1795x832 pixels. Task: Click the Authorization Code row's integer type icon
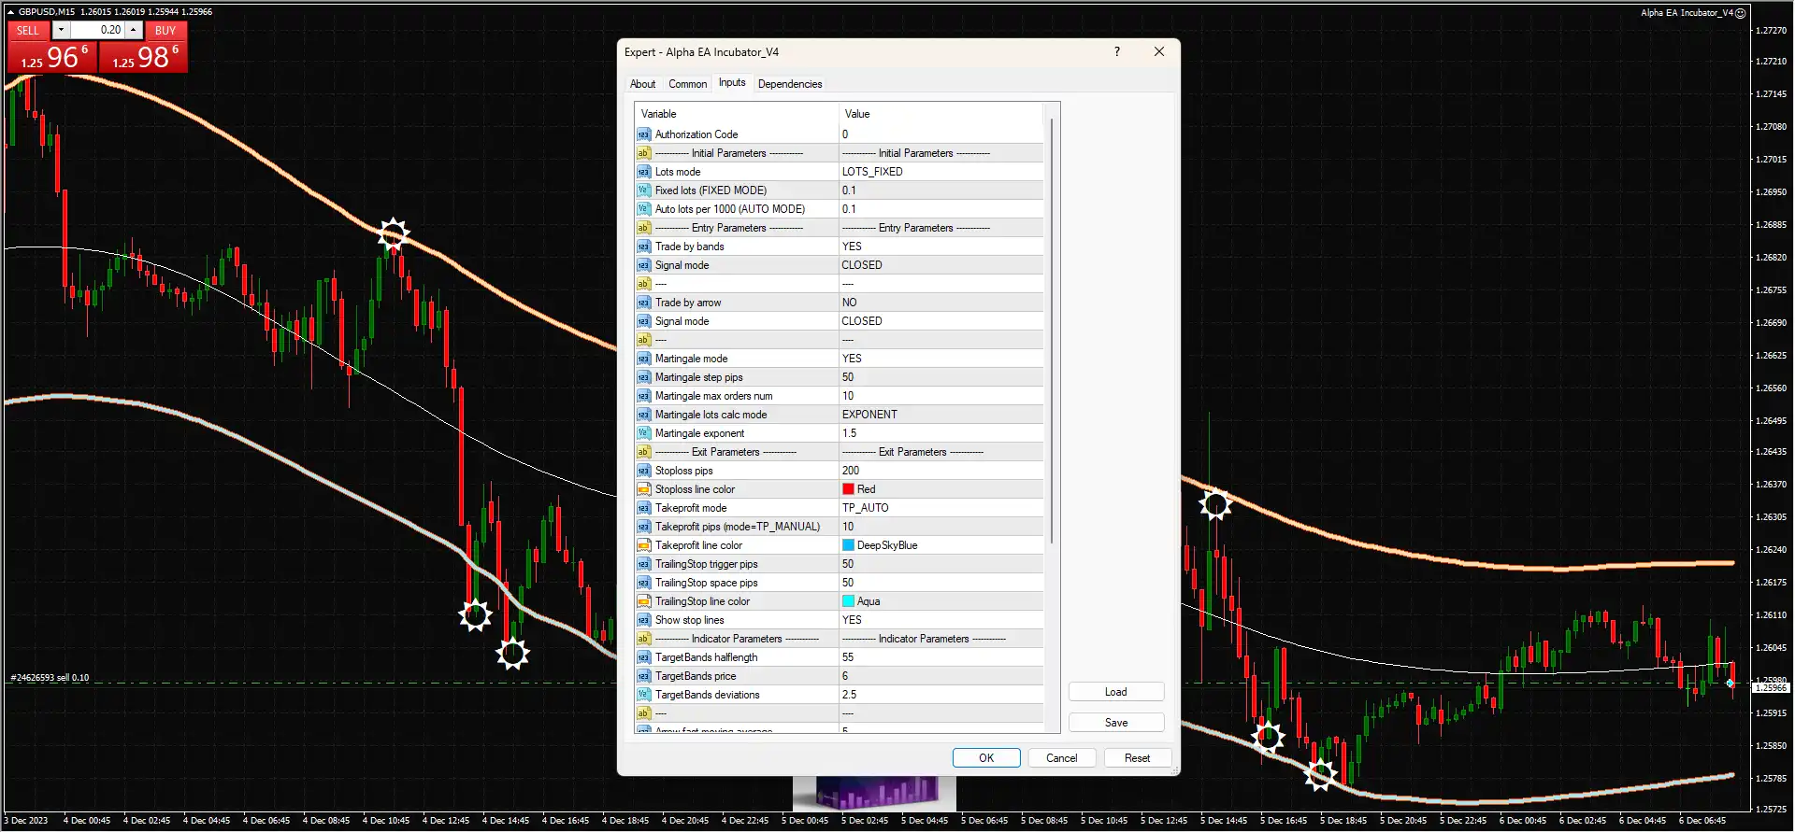click(x=643, y=134)
